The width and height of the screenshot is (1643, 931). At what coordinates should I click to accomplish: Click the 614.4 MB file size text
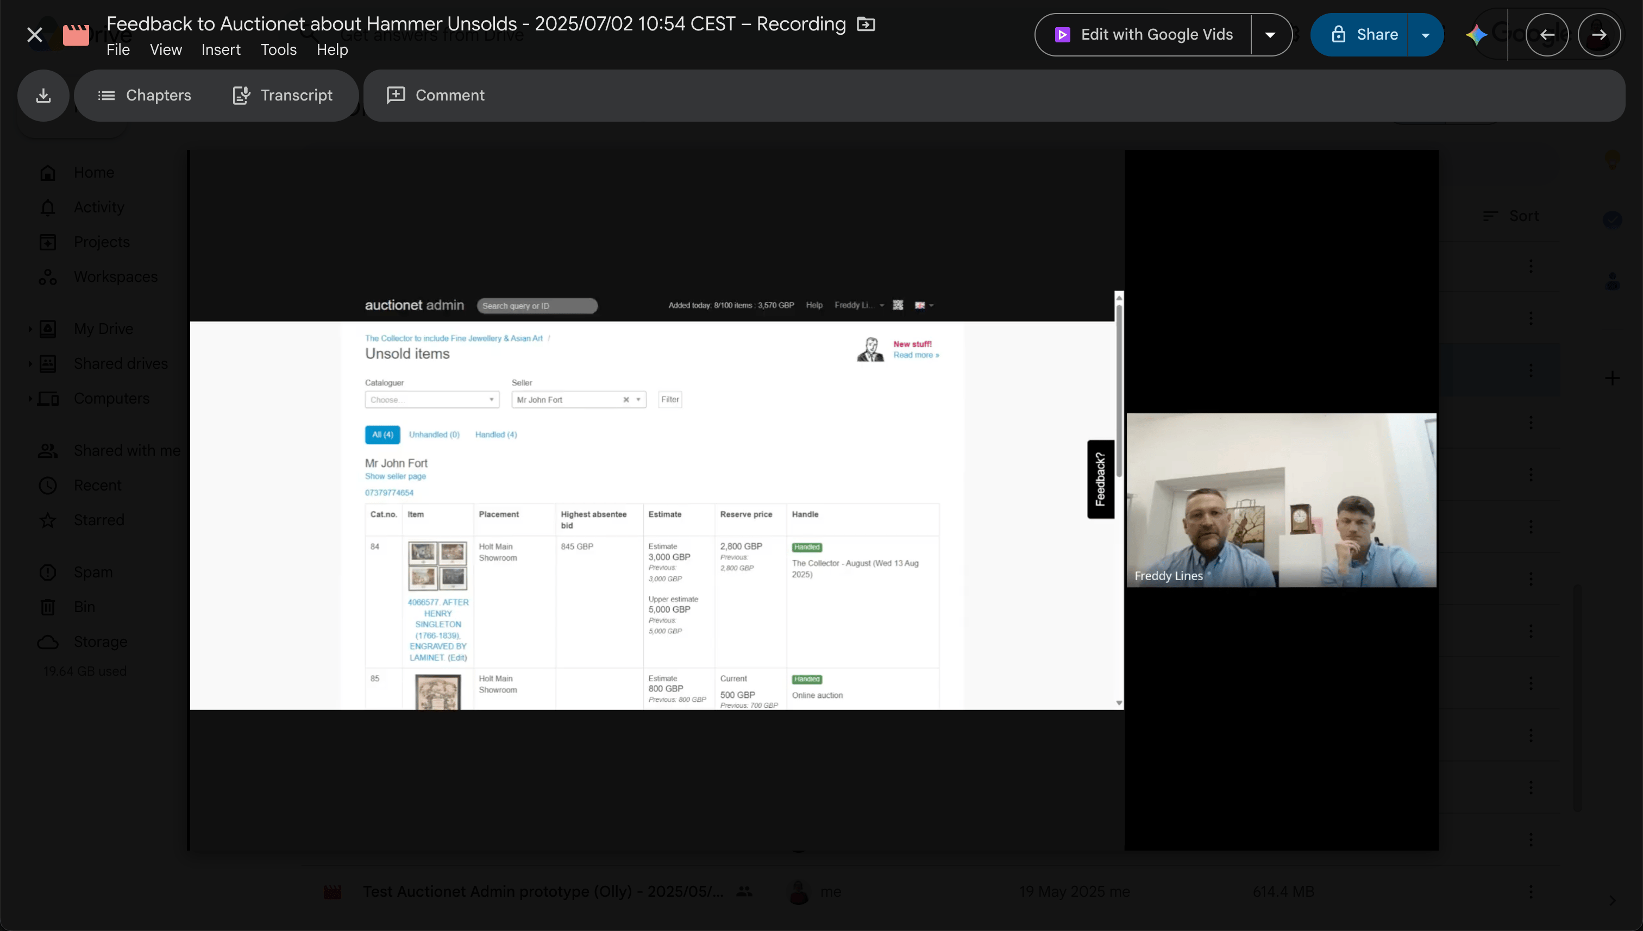[x=1283, y=891]
